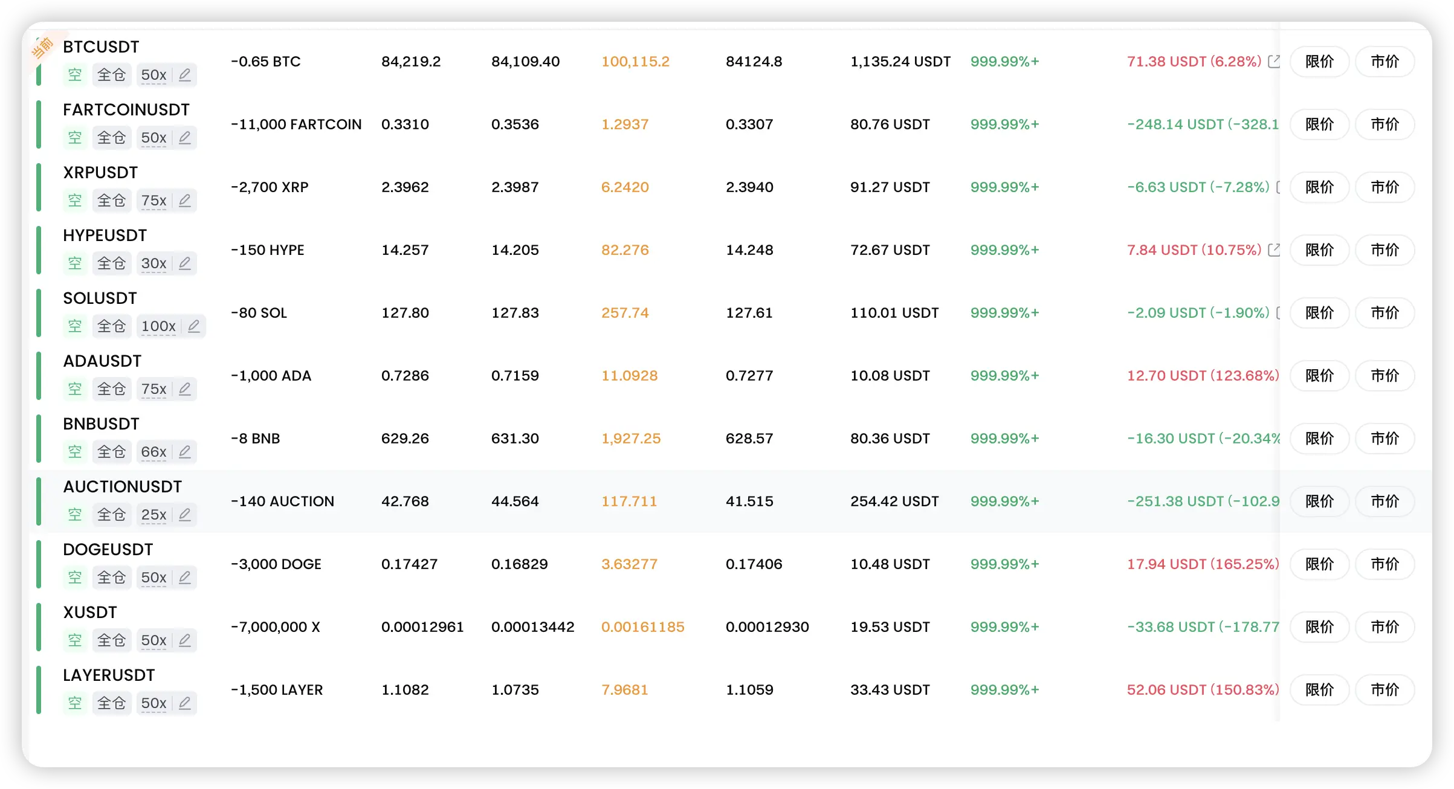Click the LAYERUSDT symbol name
The height and width of the screenshot is (789, 1454).
pos(109,675)
